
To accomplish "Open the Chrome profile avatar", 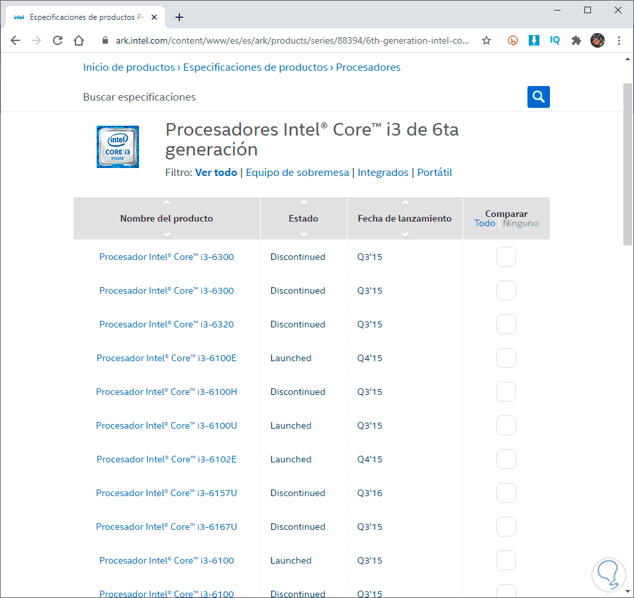I will (597, 40).
